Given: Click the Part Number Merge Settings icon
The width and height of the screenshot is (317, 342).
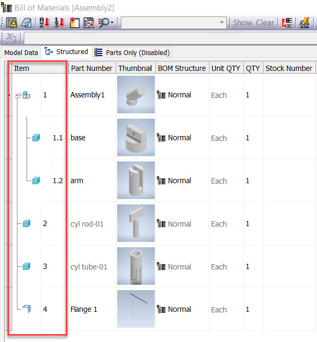Looking at the screenshot, I should (x=287, y=23).
